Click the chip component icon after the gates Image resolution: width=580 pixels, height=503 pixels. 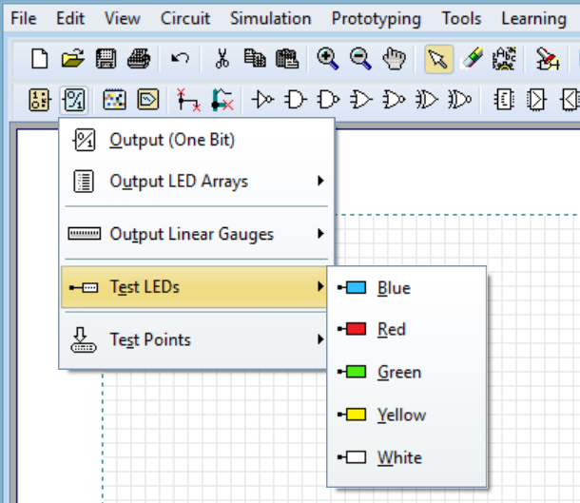tap(504, 100)
